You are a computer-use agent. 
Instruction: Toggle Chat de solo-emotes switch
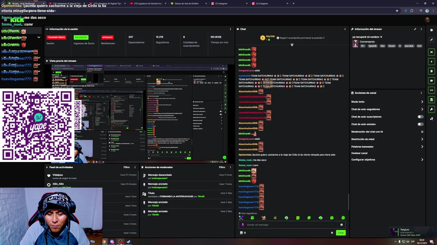[420, 124]
